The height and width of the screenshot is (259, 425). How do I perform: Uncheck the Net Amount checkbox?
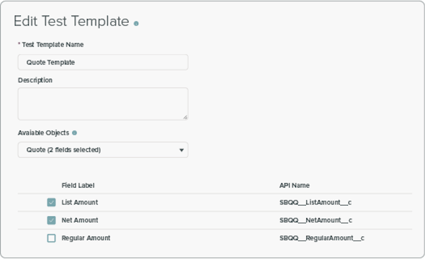[51, 220]
